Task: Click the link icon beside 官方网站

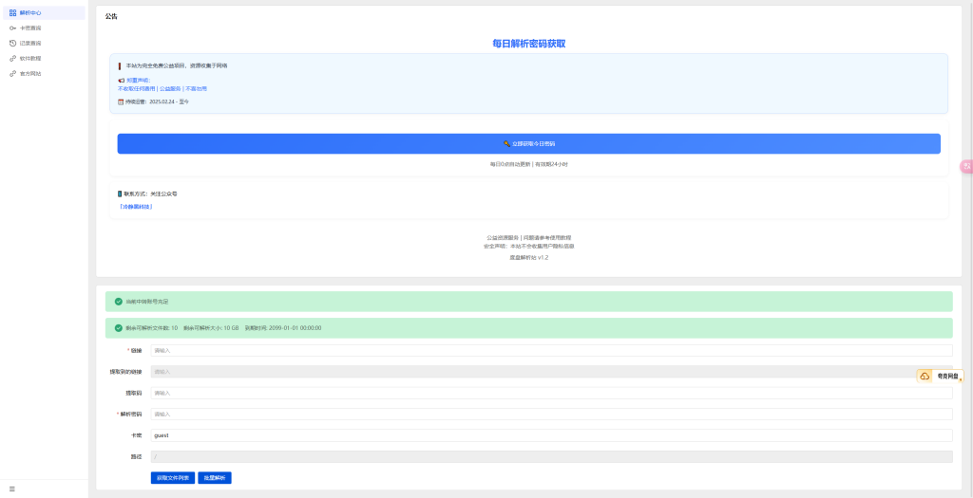Action: pos(12,74)
